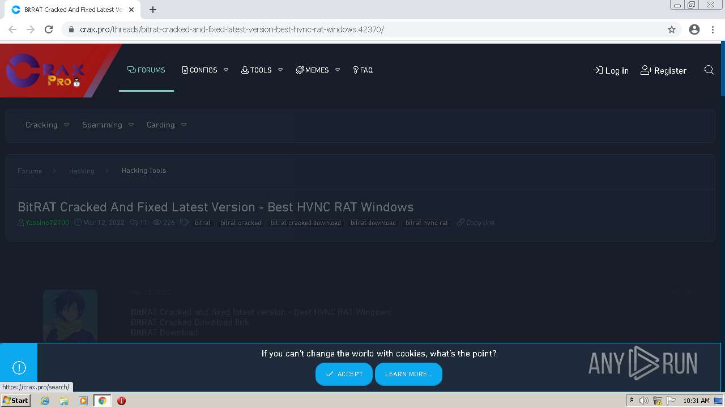Click the cookie notice info icon
This screenshot has height=408, width=725.
coord(19,368)
